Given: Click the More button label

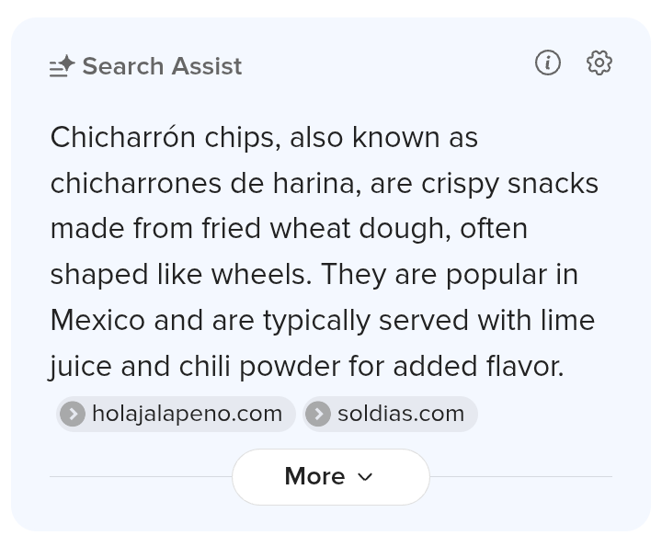Looking at the screenshot, I should tap(314, 476).
